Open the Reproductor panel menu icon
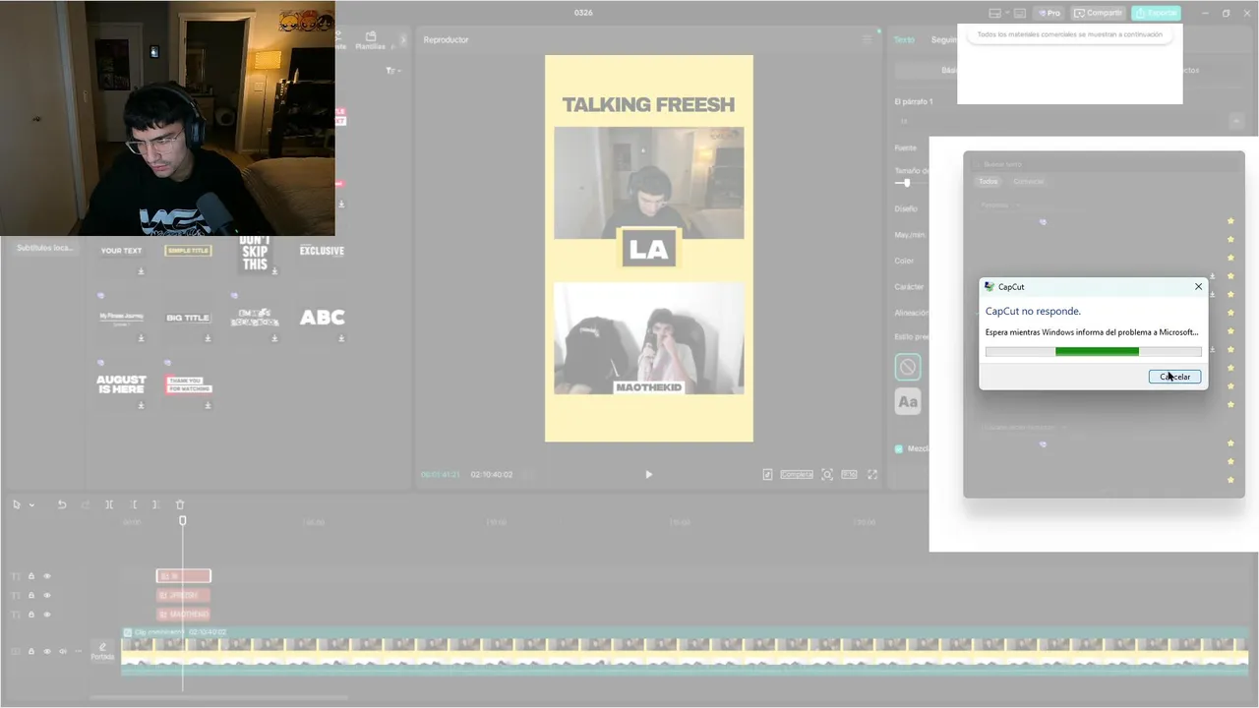1259x708 pixels. coord(867,39)
